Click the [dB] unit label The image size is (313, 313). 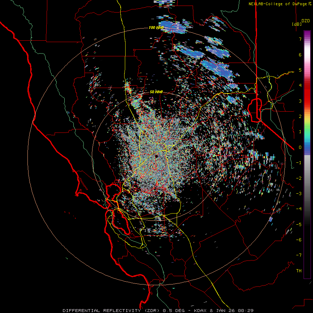[297, 24]
